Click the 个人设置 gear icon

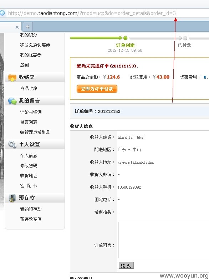coord(12,144)
